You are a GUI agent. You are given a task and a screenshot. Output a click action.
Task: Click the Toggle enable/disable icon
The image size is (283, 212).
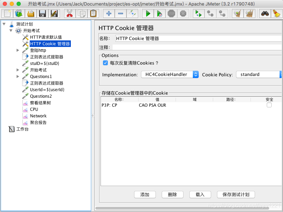[132, 13]
